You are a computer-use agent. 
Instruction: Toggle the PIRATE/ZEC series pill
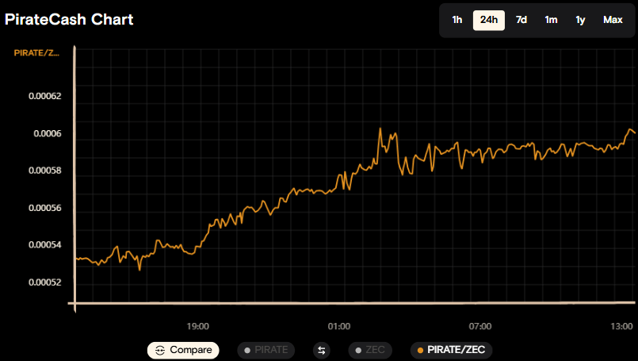pyautogui.click(x=451, y=350)
